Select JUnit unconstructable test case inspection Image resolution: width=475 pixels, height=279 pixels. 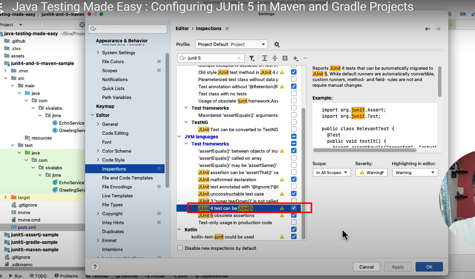point(231,194)
